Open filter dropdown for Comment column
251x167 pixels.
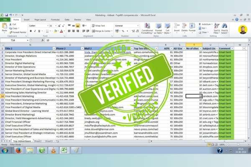pyautogui.click(x=232, y=48)
